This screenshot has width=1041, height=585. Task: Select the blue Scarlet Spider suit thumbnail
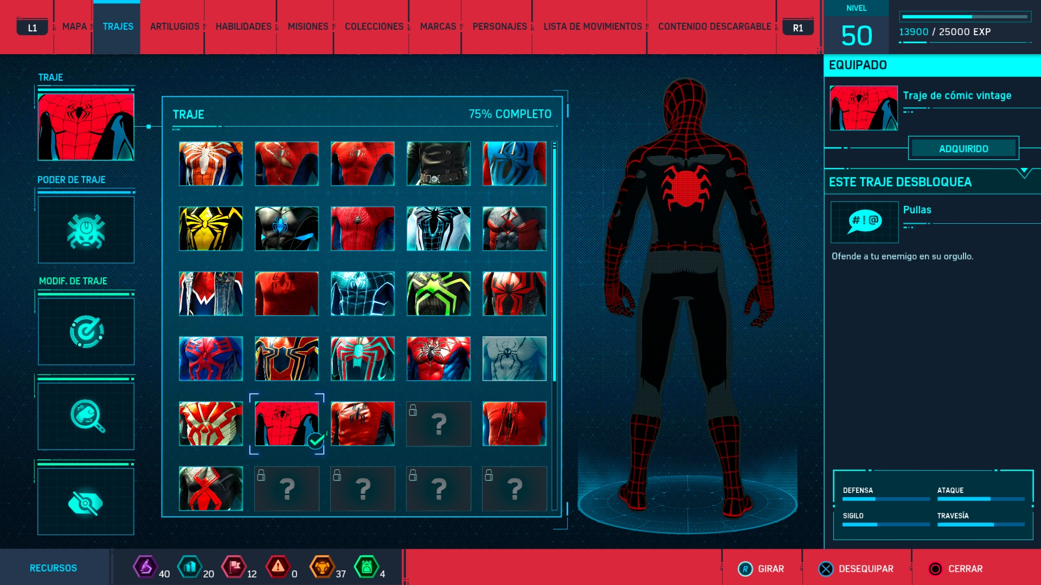point(515,164)
